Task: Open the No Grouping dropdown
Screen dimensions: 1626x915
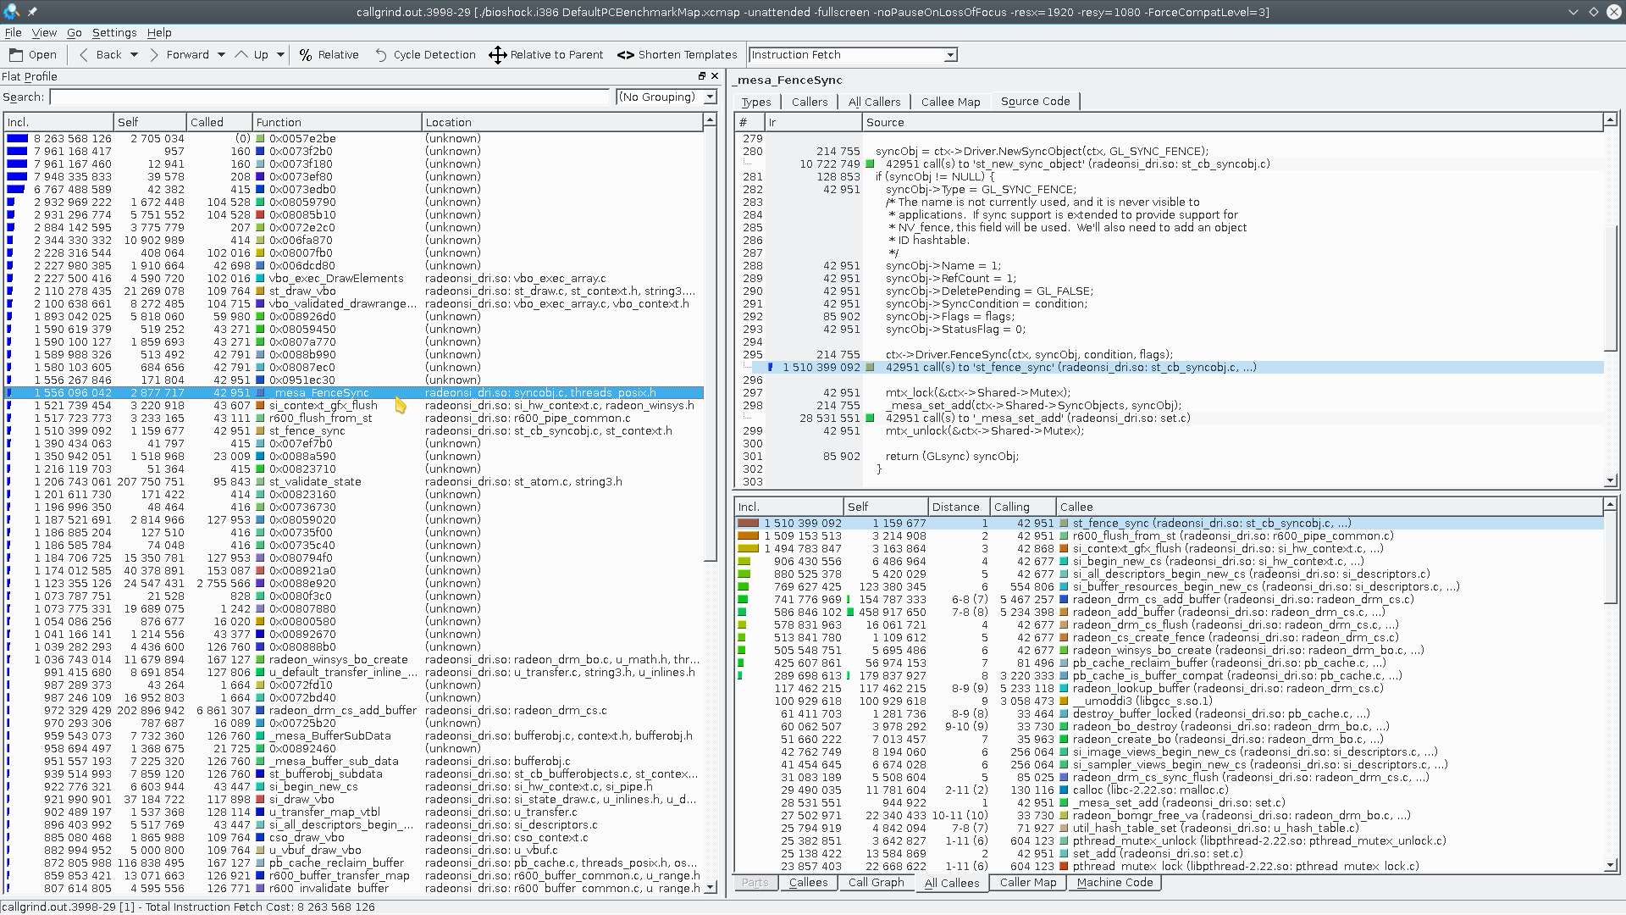Action: 710,97
